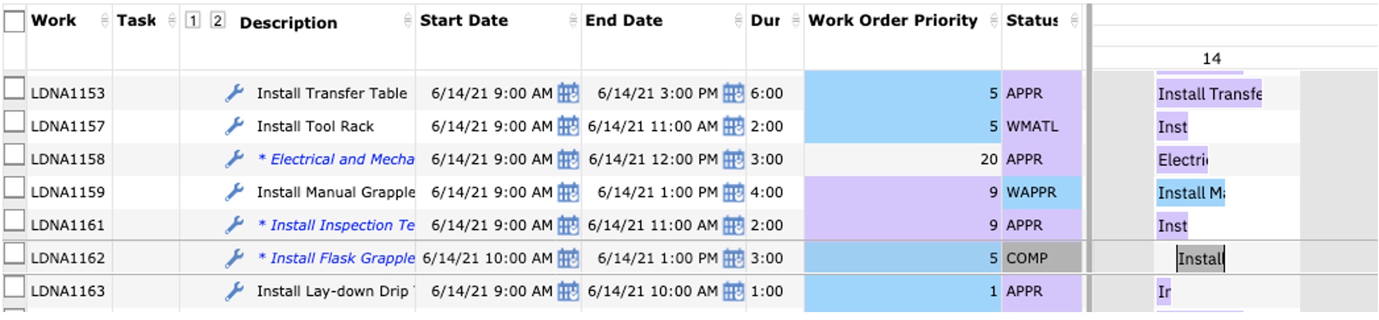
Task: Open Install Flask Grapple description link
Action: [x=336, y=258]
